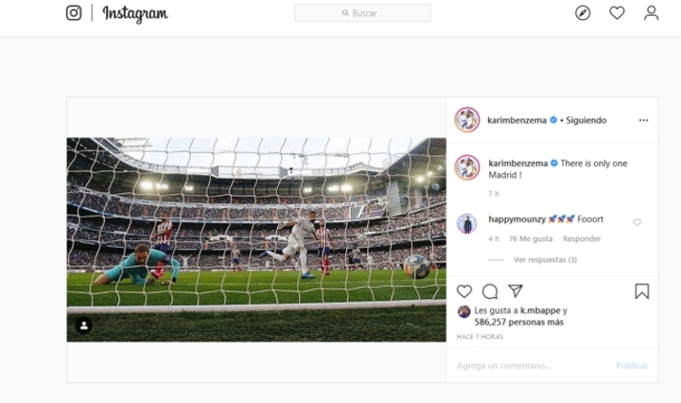The image size is (681, 403).
Task: Click Agrega un comentario input field
Action: [532, 366]
